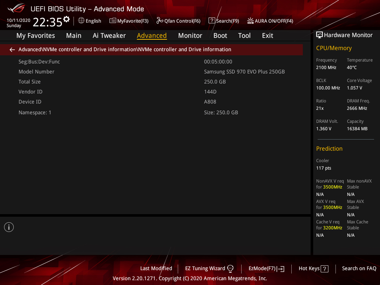The image size is (380, 285).
Task: Click the BCLK value 100.00 MHz
Action: [328, 88]
